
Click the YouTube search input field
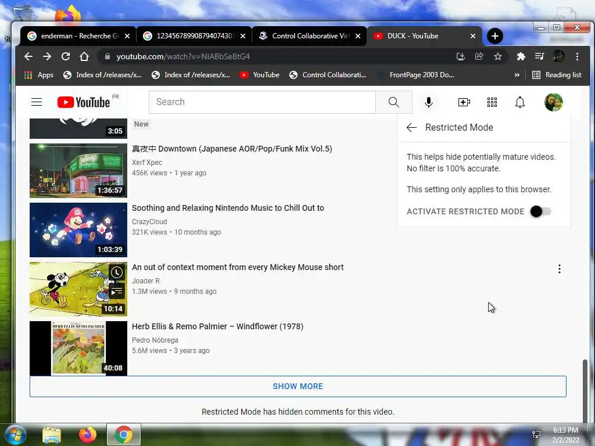pyautogui.click(x=262, y=102)
